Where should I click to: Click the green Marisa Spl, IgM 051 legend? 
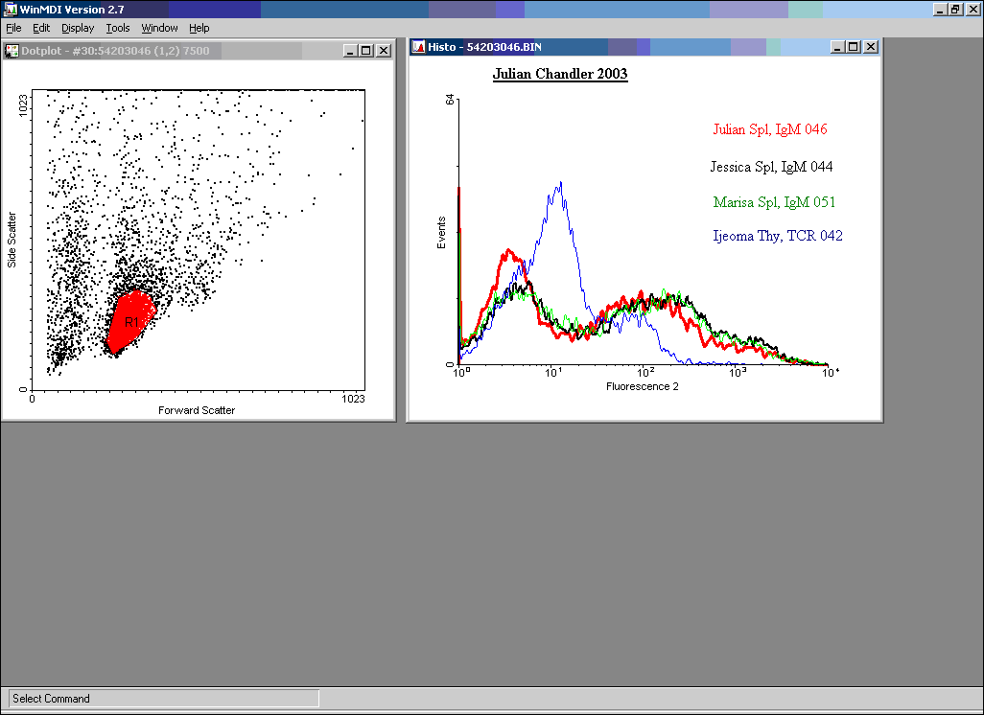coord(773,202)
